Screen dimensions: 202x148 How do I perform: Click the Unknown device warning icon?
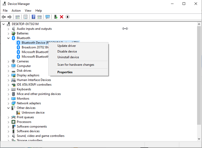tap(18, 113)
